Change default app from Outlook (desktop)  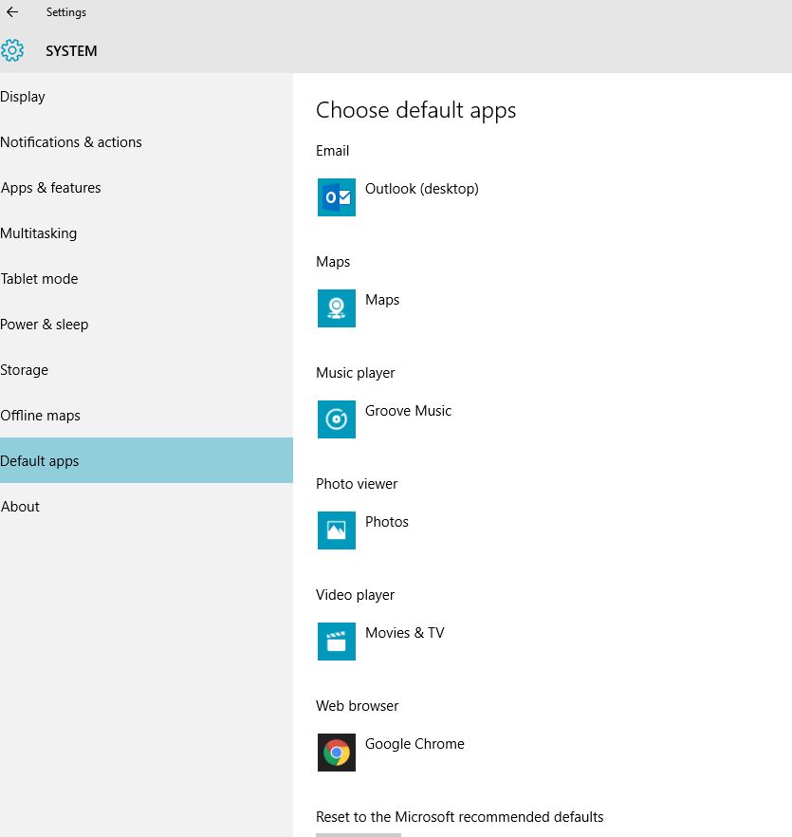pyautogui.click(x=422, y=189)
